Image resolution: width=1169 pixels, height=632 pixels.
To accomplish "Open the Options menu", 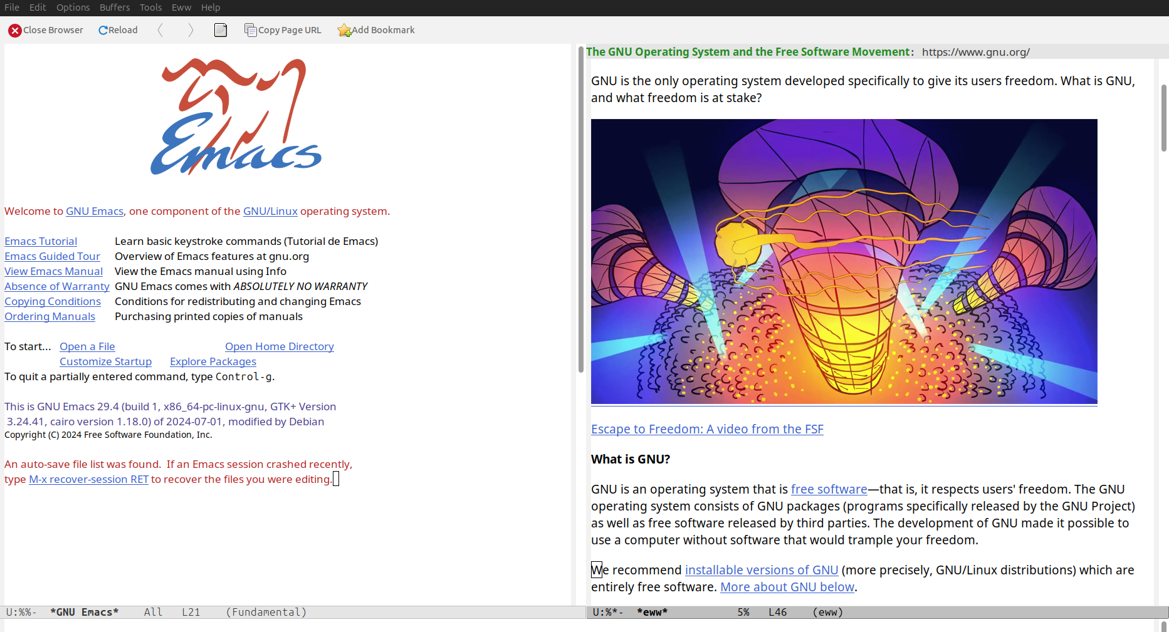I will tap(73, 8).
